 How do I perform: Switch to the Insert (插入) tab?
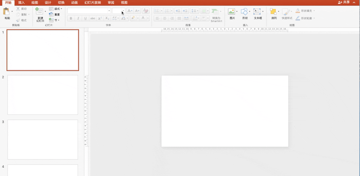pos(21,2)
